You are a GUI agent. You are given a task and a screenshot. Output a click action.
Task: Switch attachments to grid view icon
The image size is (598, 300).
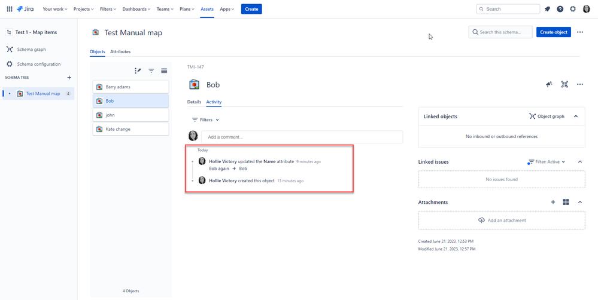pos(566,202)
